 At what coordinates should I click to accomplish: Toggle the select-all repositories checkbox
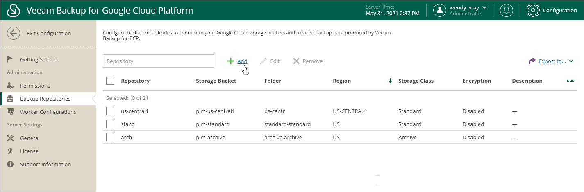coord(110,81)
